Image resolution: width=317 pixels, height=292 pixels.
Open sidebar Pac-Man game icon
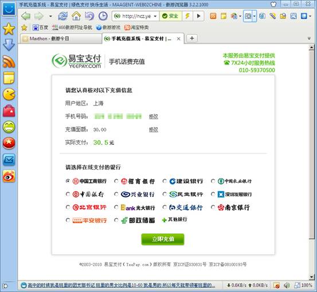(x=9, y=94)
